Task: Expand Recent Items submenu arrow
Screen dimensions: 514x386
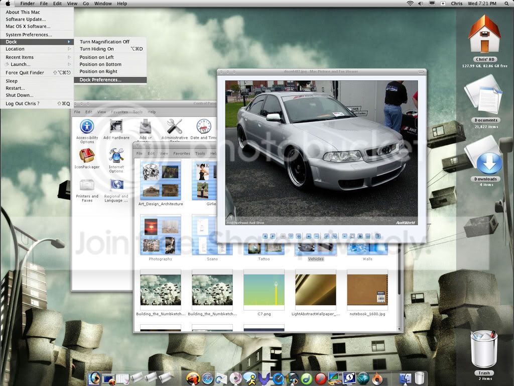Action: 69,57
